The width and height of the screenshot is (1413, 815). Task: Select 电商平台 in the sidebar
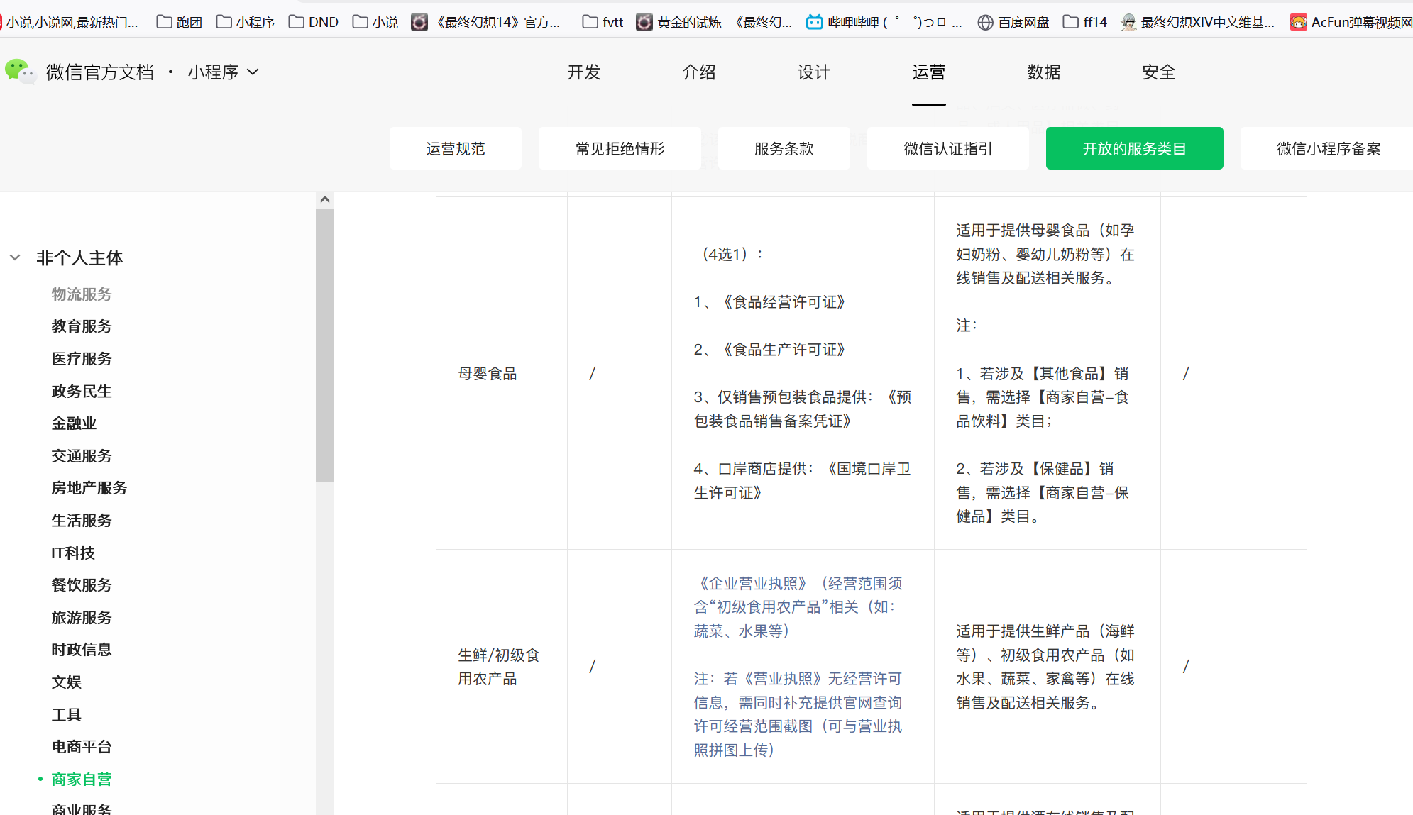(81, 746)
